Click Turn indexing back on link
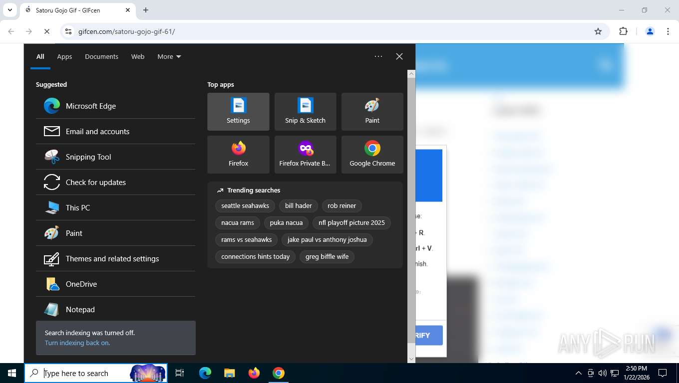 click(77, 343)
